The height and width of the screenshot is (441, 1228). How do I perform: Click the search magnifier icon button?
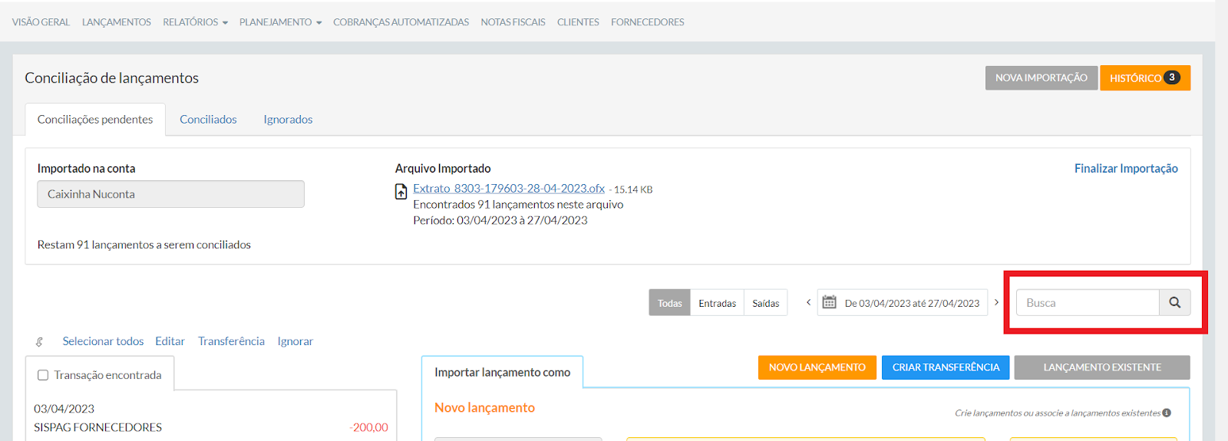point(1174,302)
